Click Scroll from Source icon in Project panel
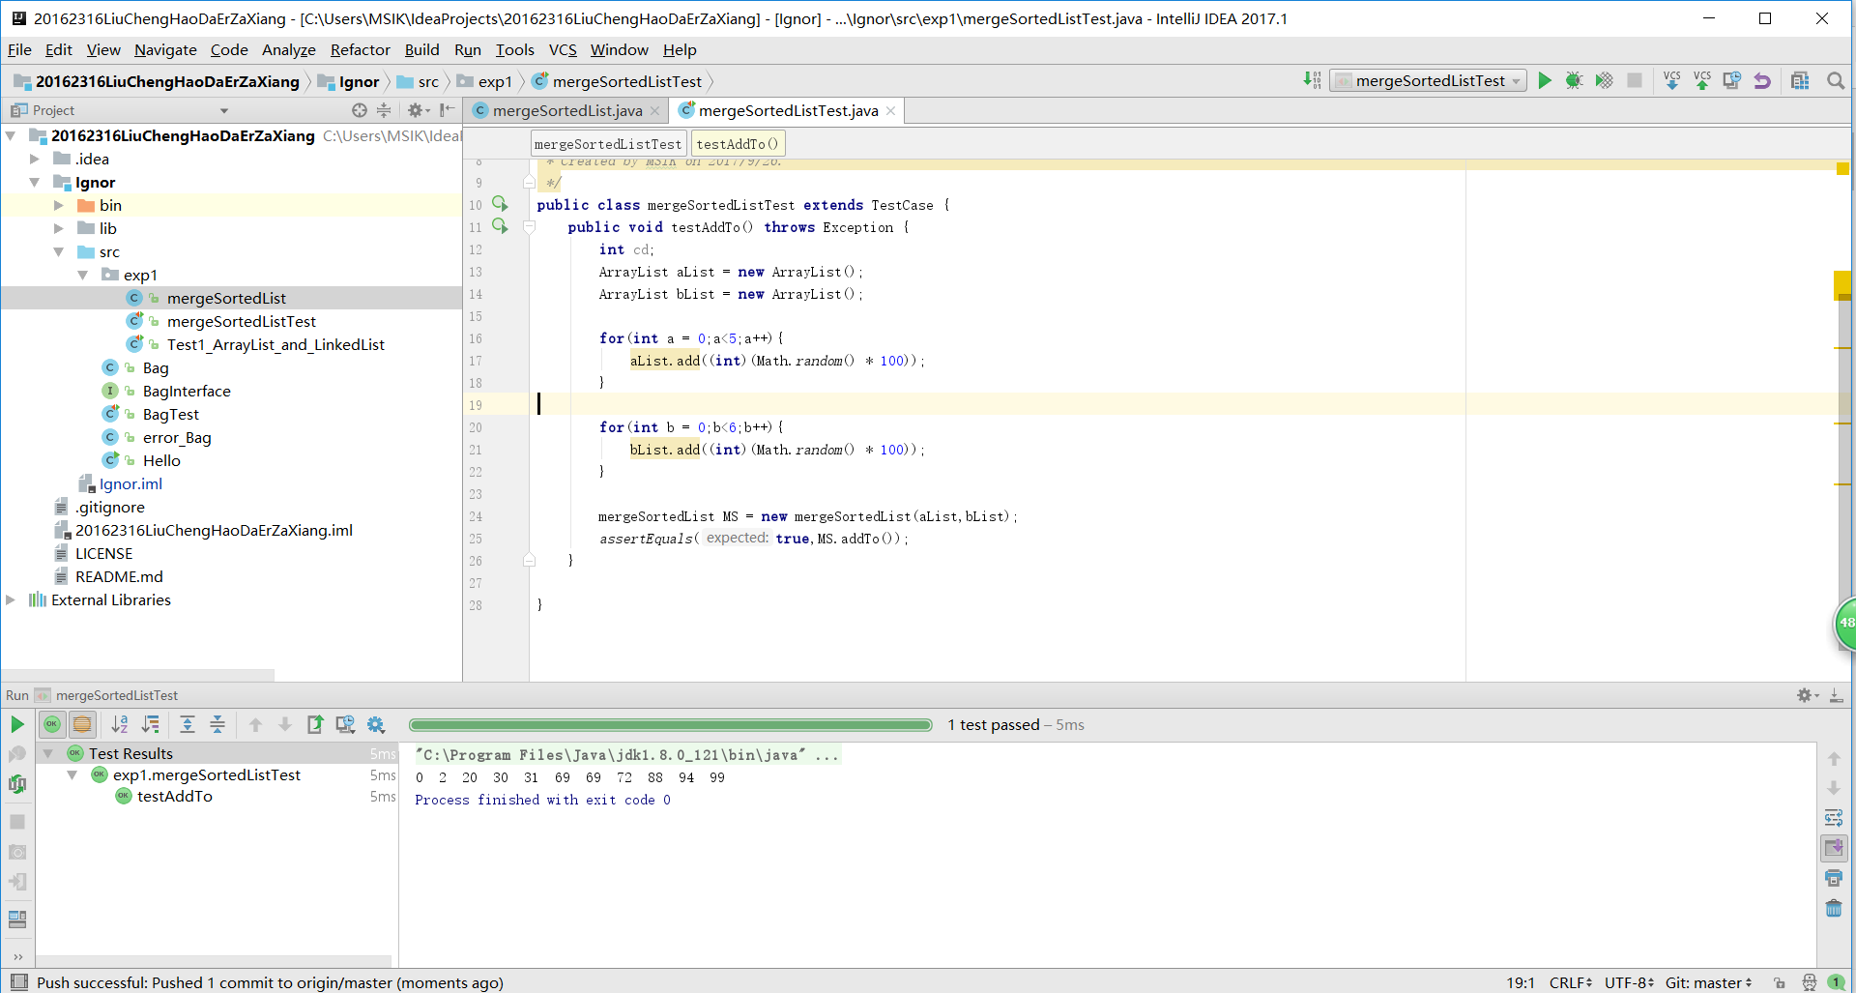This screenshot has height=993, width=1856. (360, 110)
